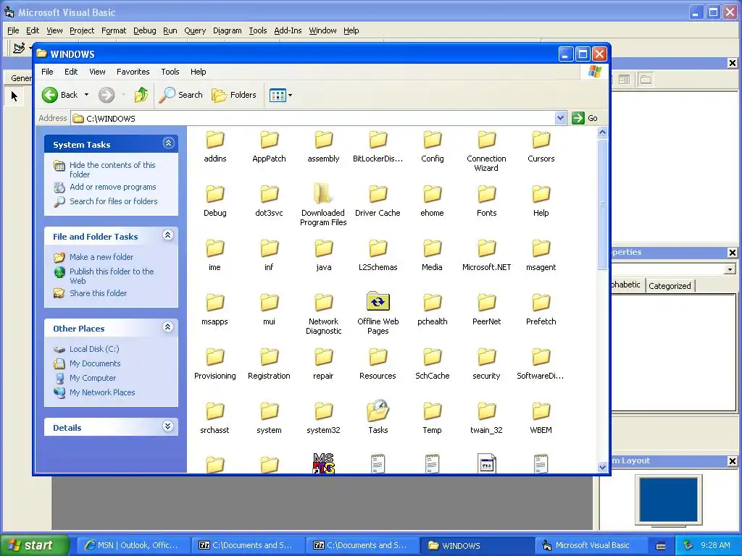Screen dimensions: 742x556
Task: Open Explorer's Tools menu
Action: coord(170,72)
